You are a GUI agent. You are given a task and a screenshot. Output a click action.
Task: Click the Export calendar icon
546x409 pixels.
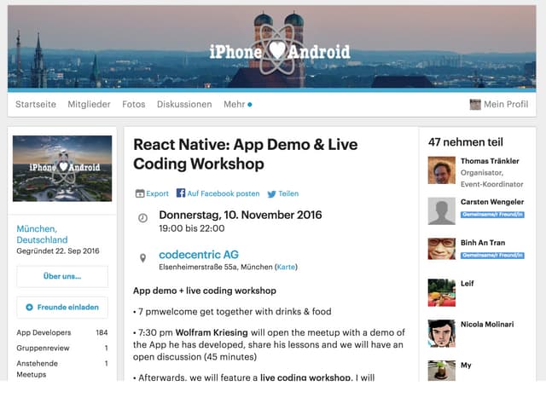point(140,193)
